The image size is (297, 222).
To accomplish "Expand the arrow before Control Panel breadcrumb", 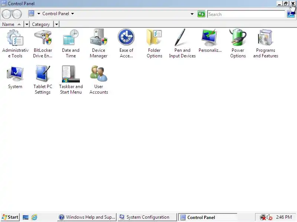I will tap(39, 14).
